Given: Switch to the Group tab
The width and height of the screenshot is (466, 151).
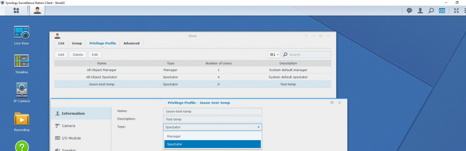Looking at the screenshot, I should (77, 43).
